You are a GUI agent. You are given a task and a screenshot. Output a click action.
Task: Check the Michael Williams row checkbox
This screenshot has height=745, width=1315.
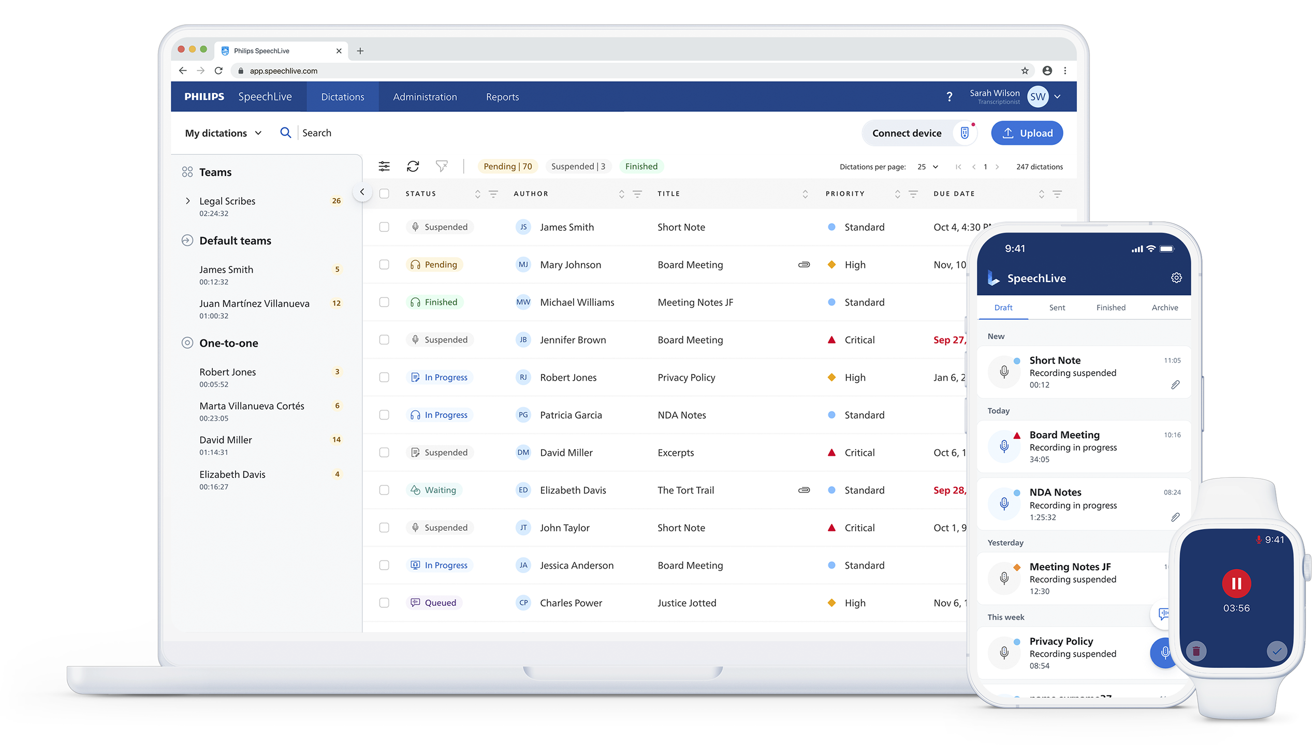coord(384,302)
